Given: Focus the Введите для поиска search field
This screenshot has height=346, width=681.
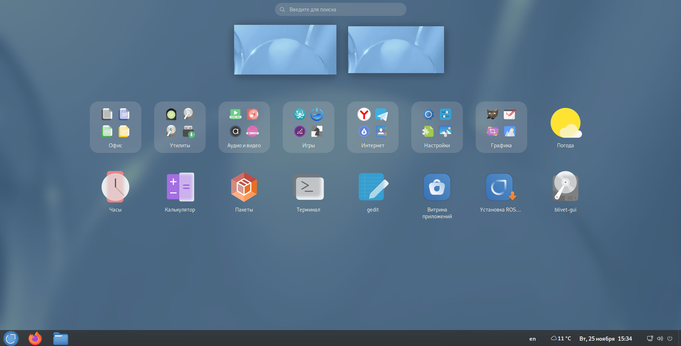Looking at the screenshot, I should coord(340,10).
